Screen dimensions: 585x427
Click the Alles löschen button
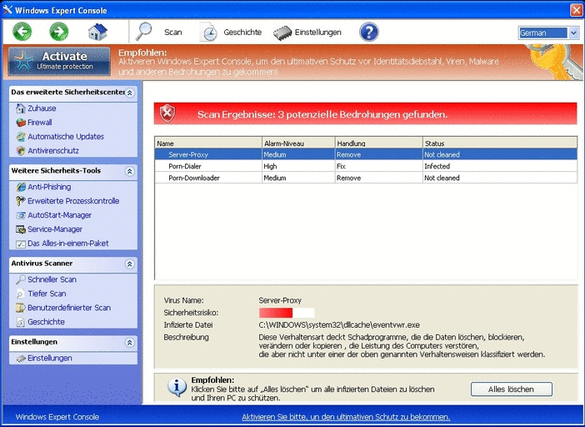point(511,389)
